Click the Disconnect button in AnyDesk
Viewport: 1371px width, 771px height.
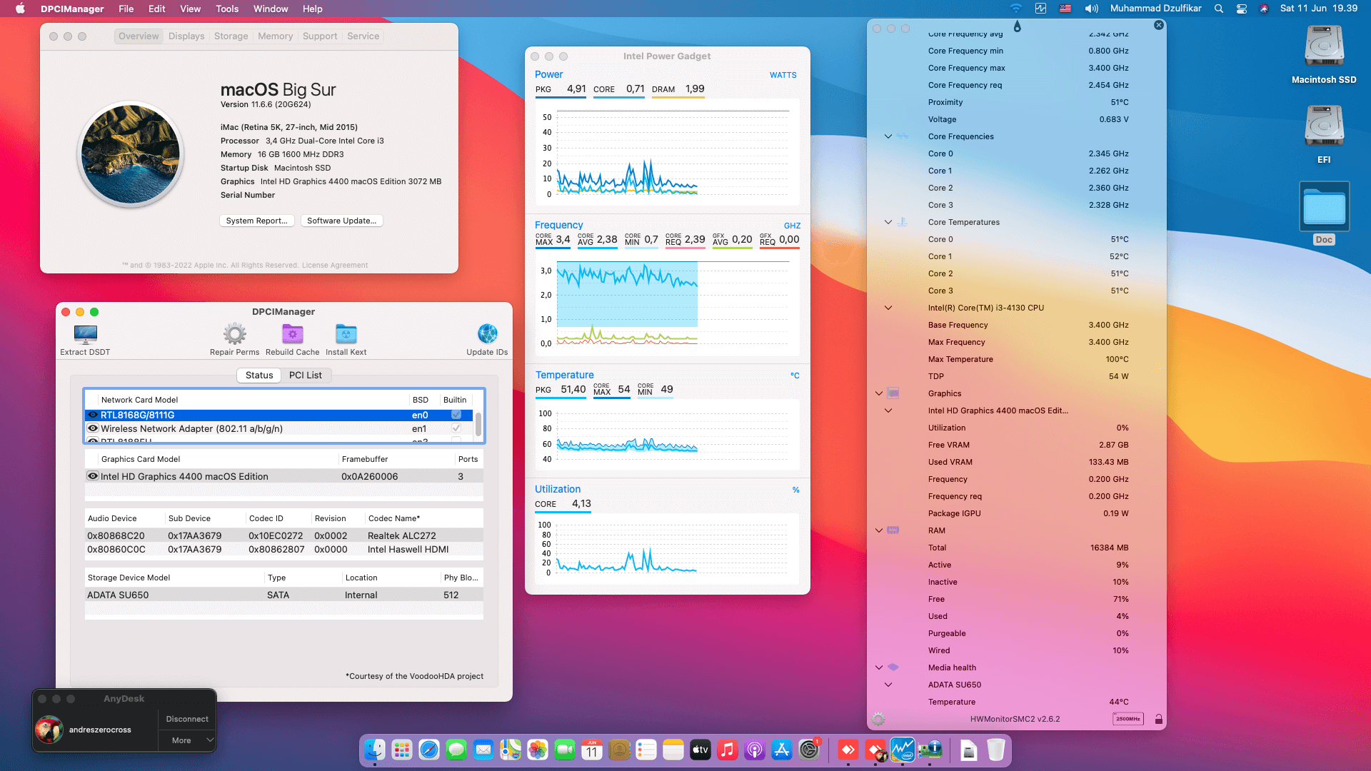pyautogui.click(x=187, y=719)
